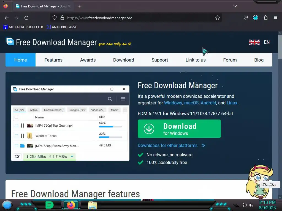
Task: Select the Music filter tag
Action: (x=115, y=110)
